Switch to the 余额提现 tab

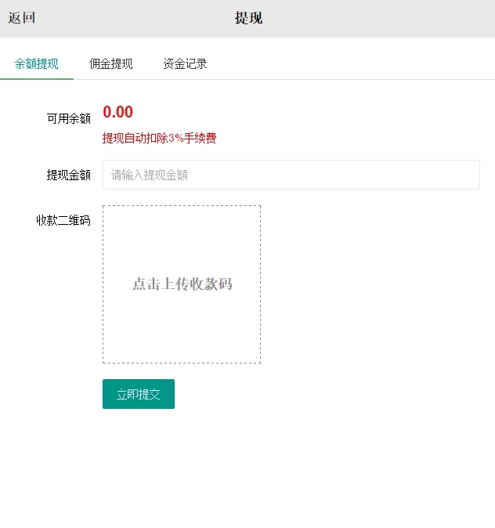click(37, 64)
